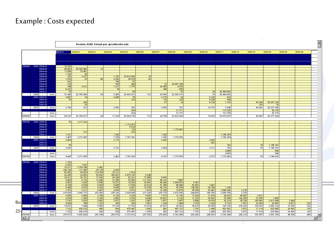Select the subtotal cell 26.780.499

pyautogui.click(x=80, y=94)
